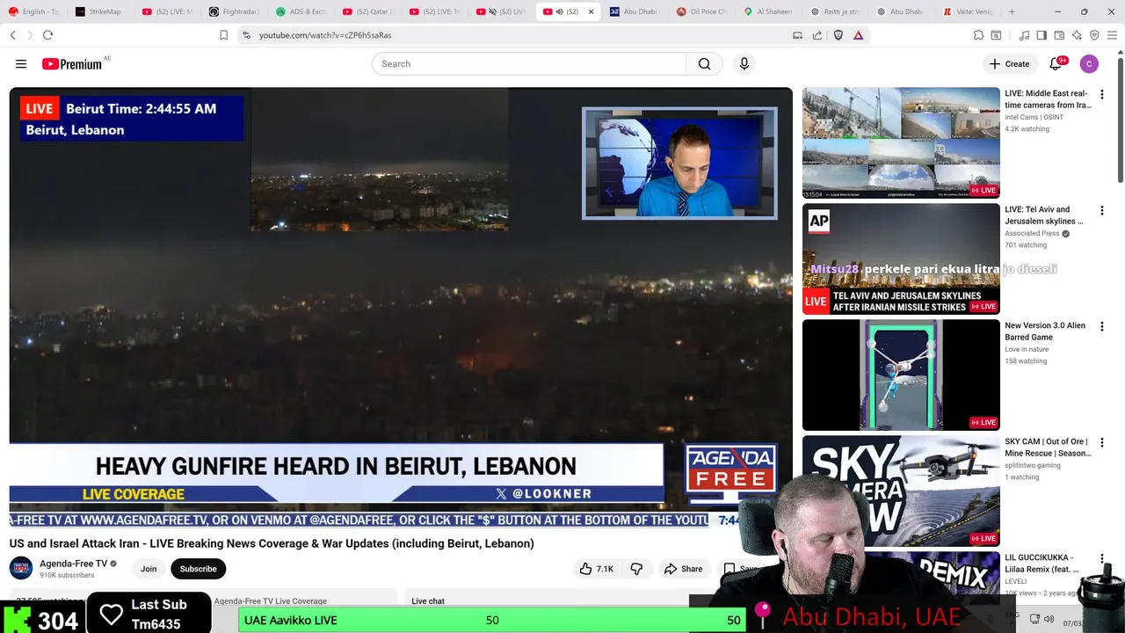Open more options for SKY CAM video

point(1101,443)
